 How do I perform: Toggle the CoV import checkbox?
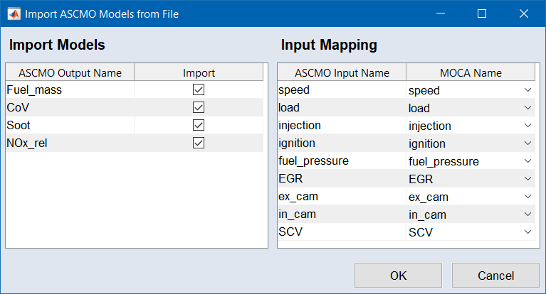199,108
